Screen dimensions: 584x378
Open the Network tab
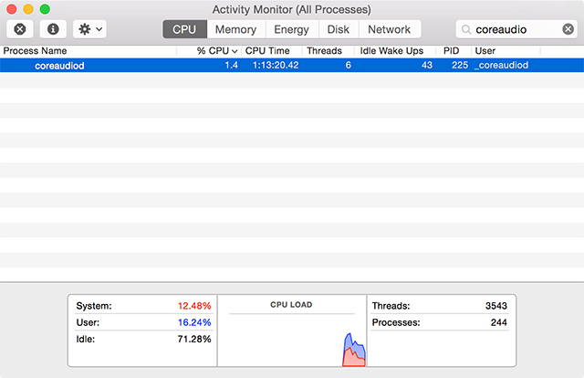tap(390, 29)
